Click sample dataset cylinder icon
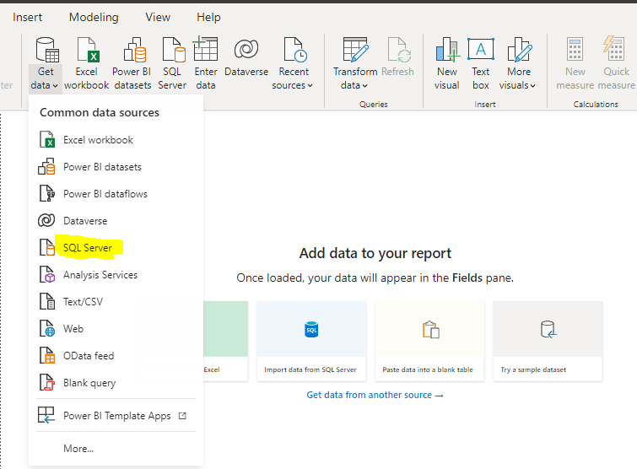637x469 pixels. click(x=548, y=329)
